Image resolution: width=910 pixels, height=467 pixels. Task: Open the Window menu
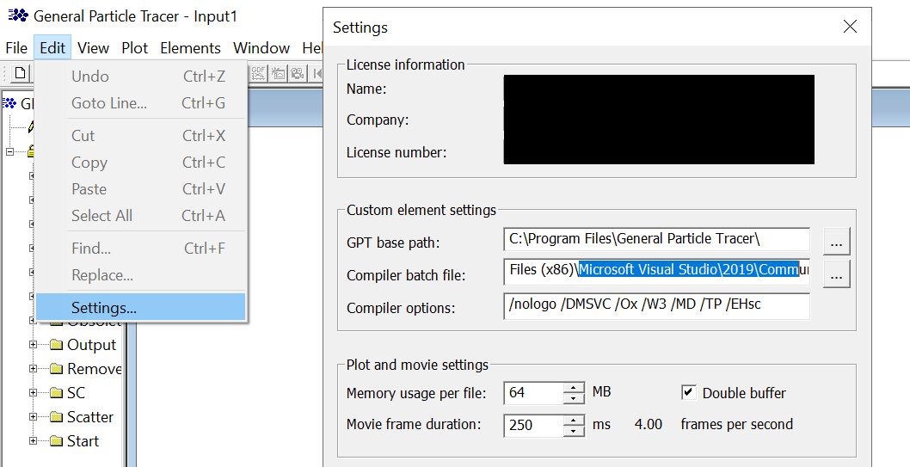coord(261,47)
